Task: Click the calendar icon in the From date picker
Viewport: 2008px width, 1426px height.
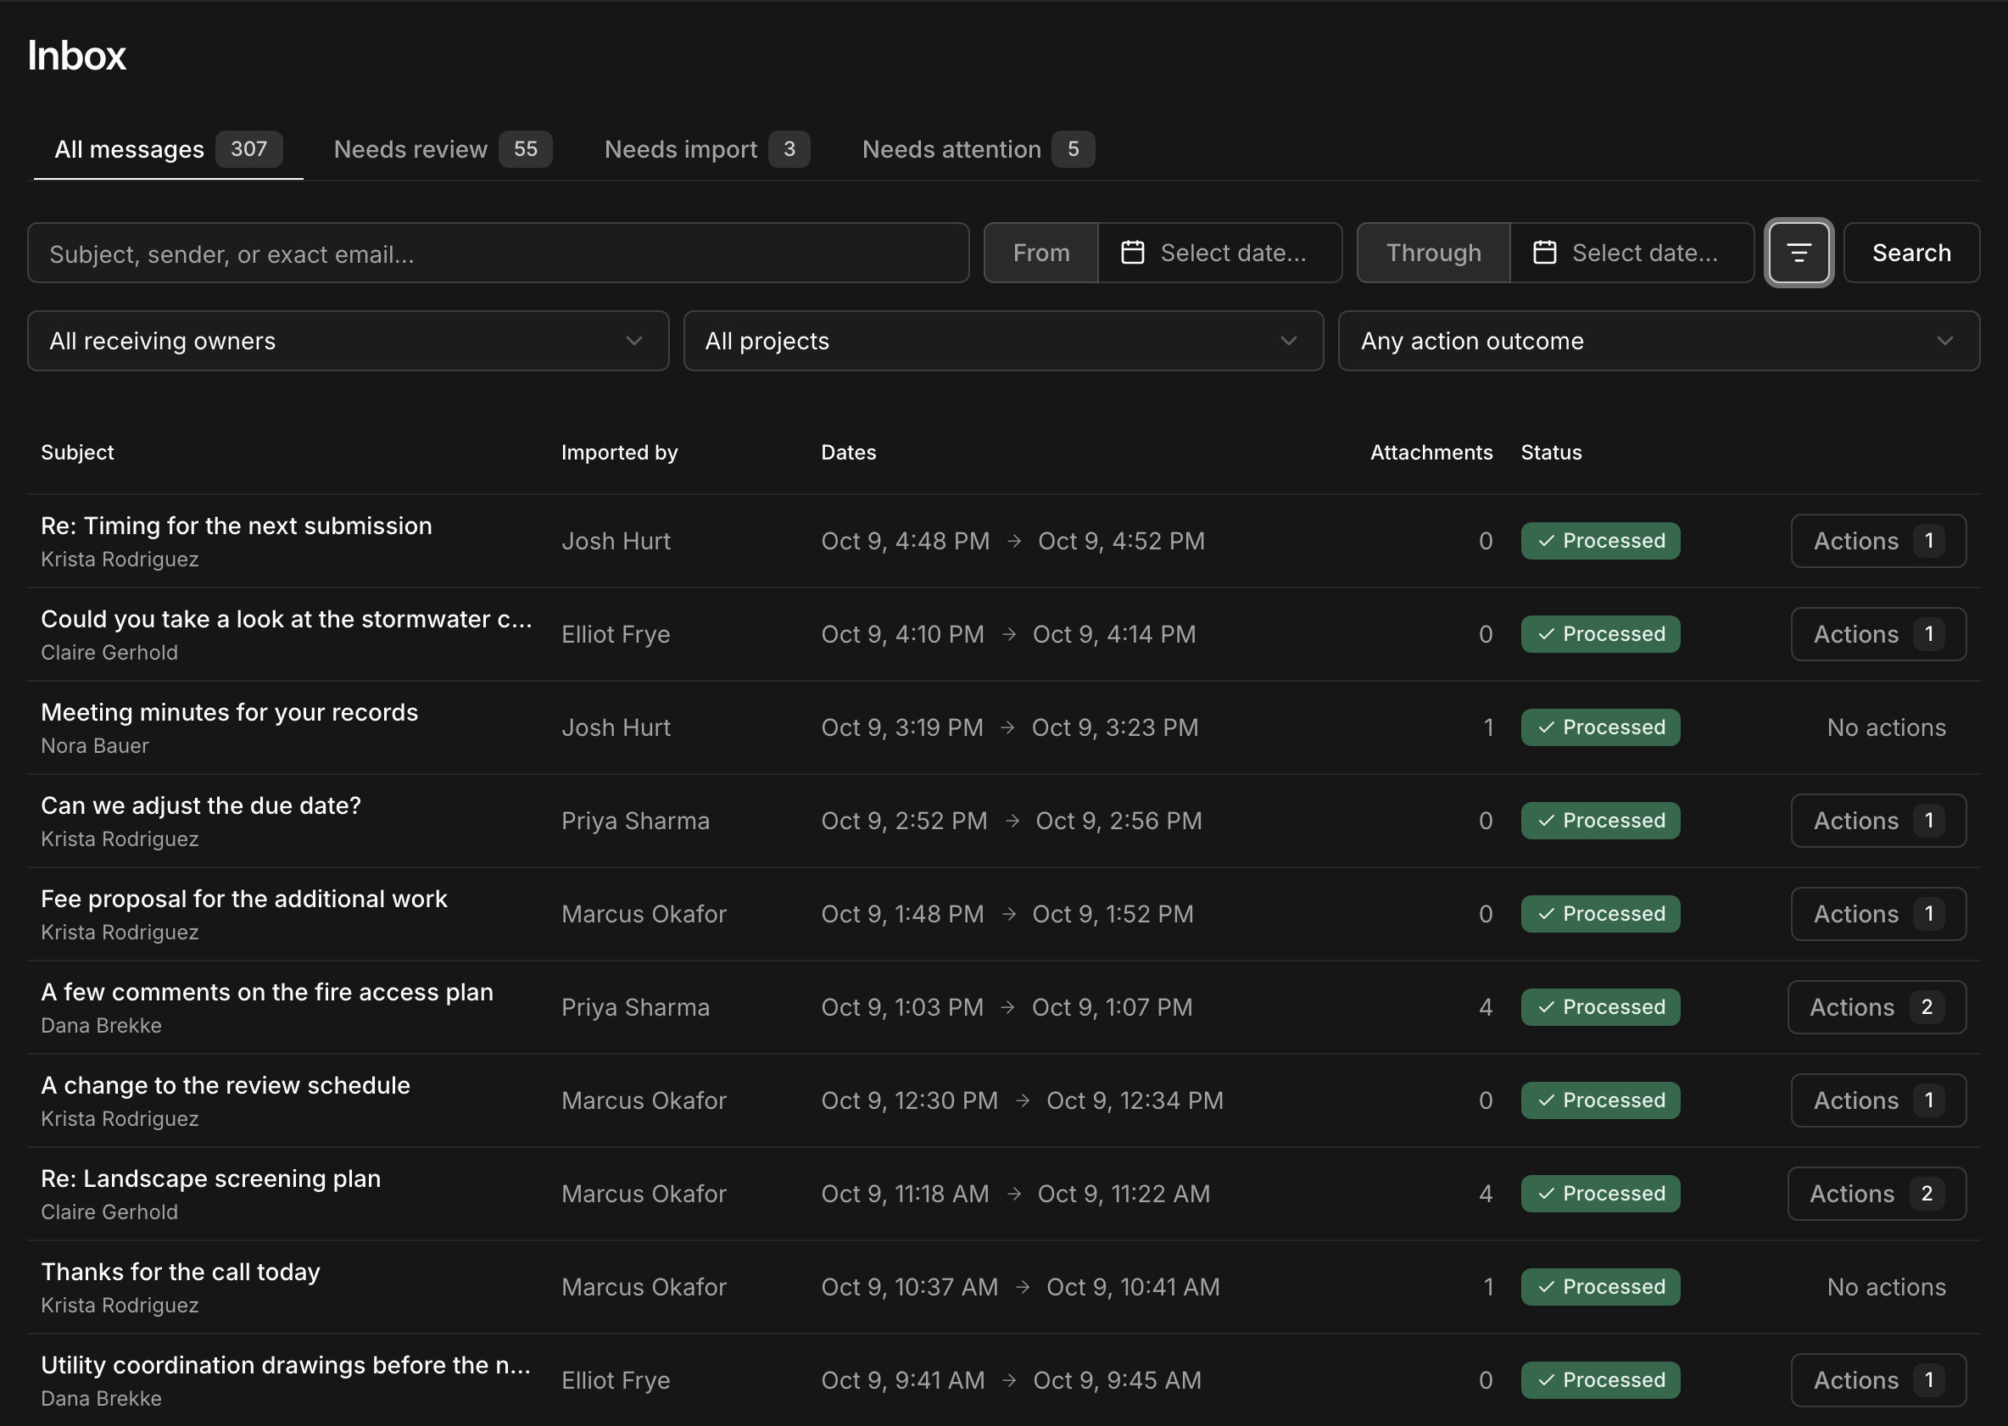Action: point(1133,253)
